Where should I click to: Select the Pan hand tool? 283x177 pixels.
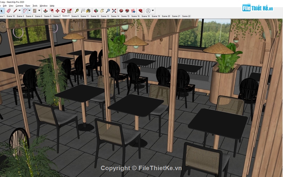point(102,11)
